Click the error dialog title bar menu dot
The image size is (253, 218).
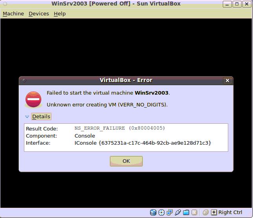24,80
